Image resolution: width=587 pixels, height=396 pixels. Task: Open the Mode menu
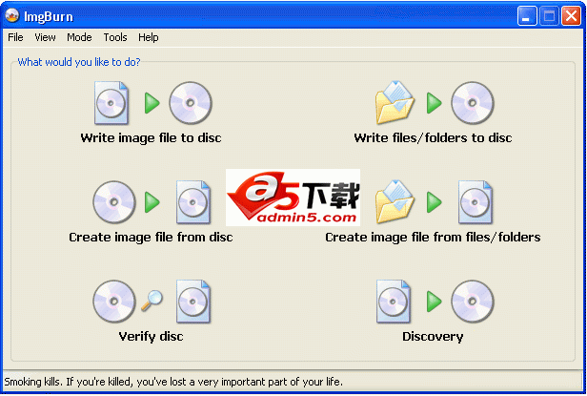tap(79, 37)
